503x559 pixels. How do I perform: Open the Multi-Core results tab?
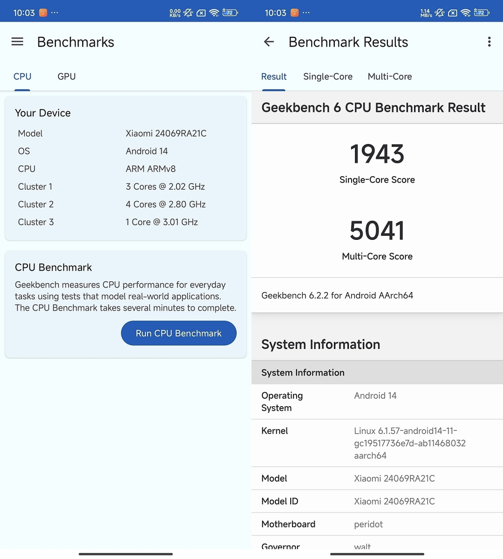389,76
